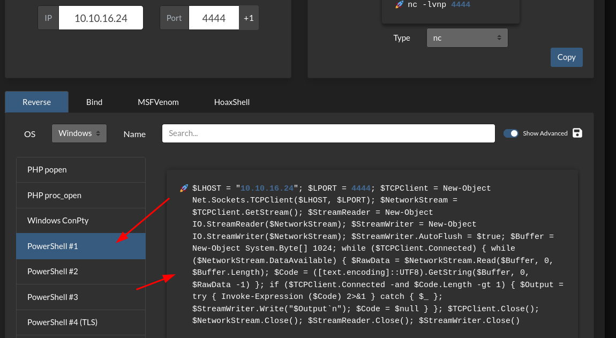This screenshot has width=616, height=338.
Task: Click rocket icon beside $LHOST payload
Action: 184,188
